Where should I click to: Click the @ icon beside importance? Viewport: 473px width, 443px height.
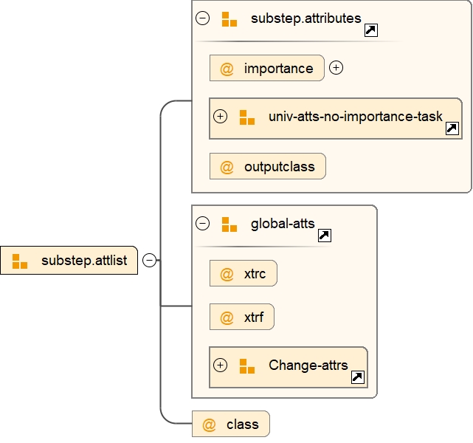click(x=227, y=69)
